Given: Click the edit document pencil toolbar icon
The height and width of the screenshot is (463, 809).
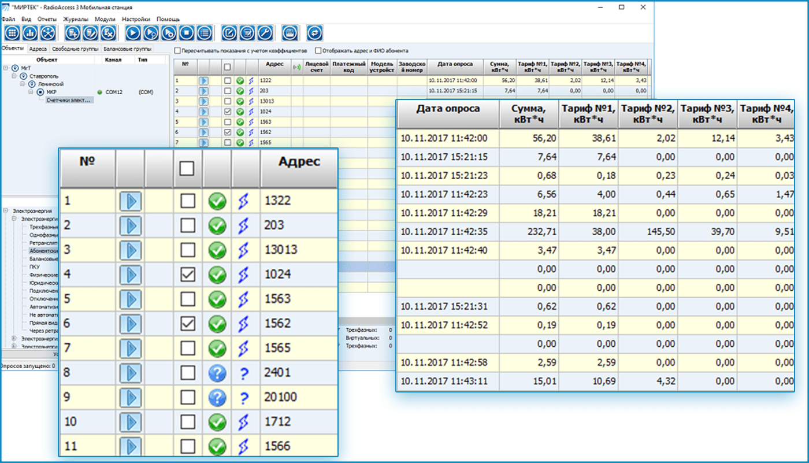Looking at the screenshot, I should pyautogui.click(x=91, y=32).
